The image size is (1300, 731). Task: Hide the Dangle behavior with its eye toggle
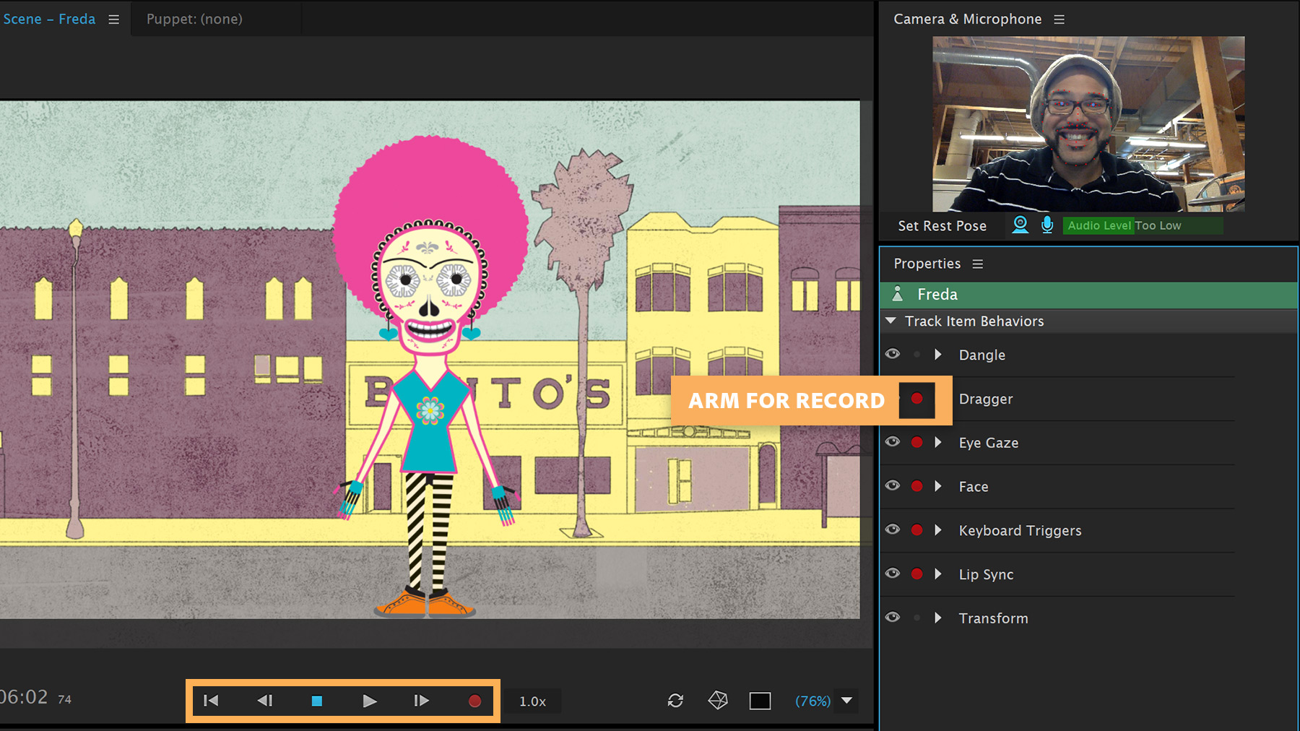point(893,354)
